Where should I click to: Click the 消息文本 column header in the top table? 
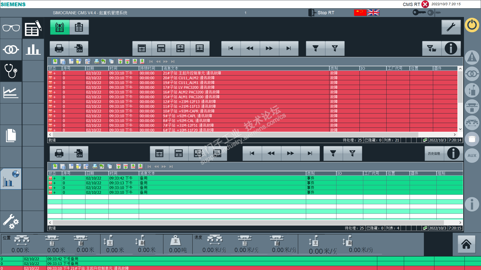coord(171,68)
